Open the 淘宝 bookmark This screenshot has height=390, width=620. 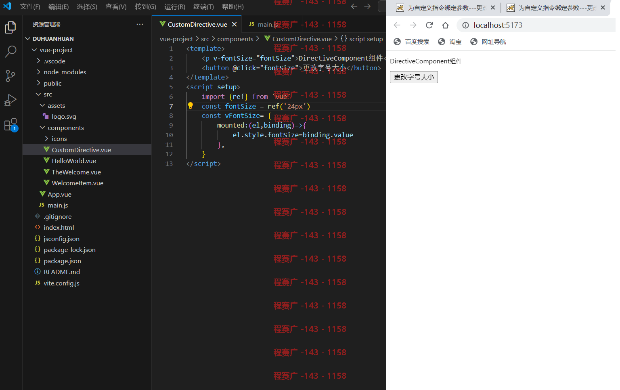coord(450,42)
